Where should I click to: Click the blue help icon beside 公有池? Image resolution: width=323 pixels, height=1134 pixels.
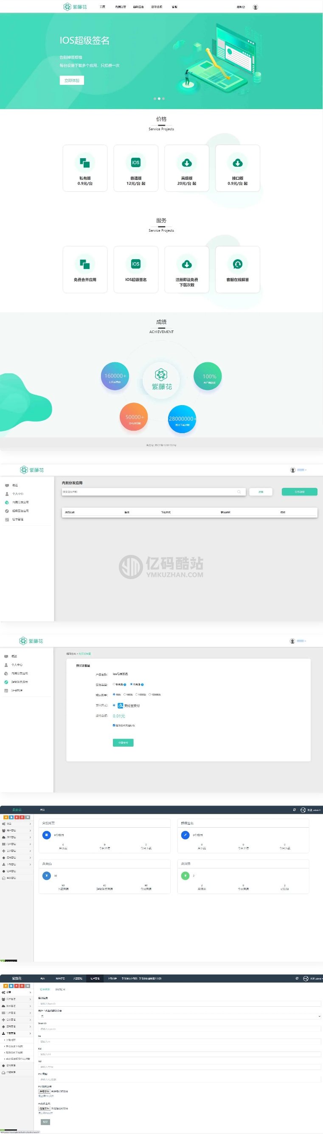click(x=142, y=685)
